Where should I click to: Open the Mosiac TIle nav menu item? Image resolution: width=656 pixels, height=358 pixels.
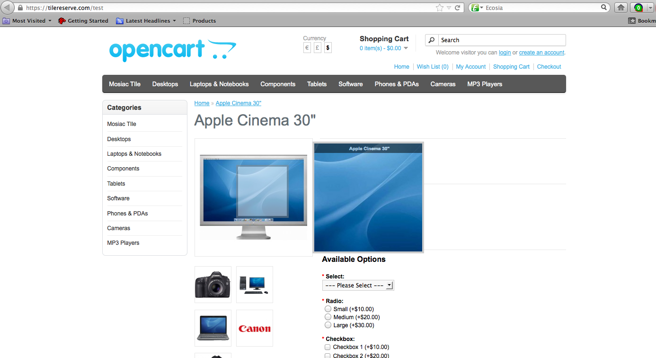click(x=124, y=84)
